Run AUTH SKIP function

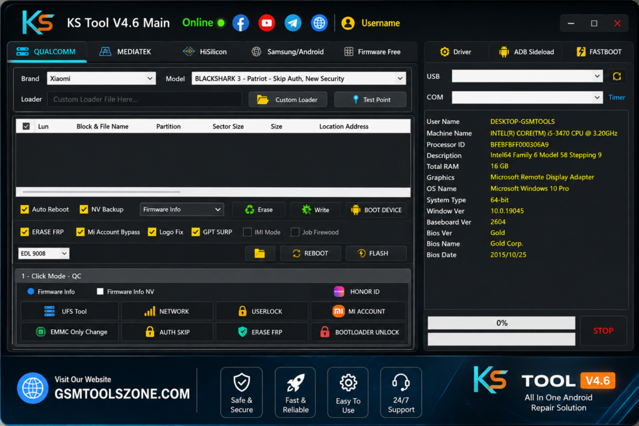167,332
